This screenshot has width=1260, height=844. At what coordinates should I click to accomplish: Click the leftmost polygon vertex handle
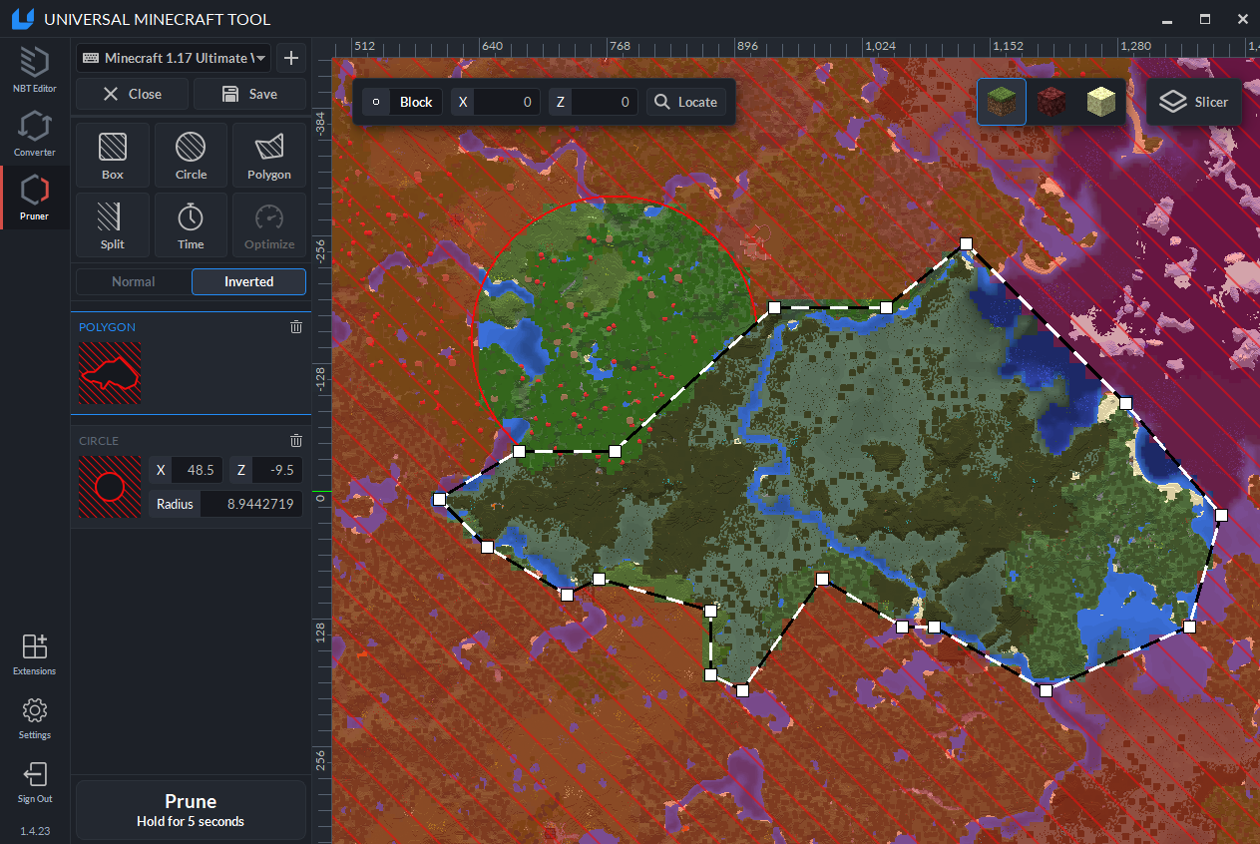(x=439, y=499)
